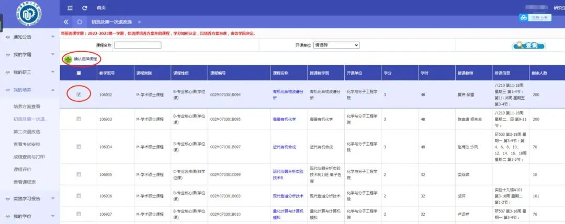The image size is (565, 224).
Task: Expand the 我的学位 sidebar menu arrow
Action: (x=53, y=216)
